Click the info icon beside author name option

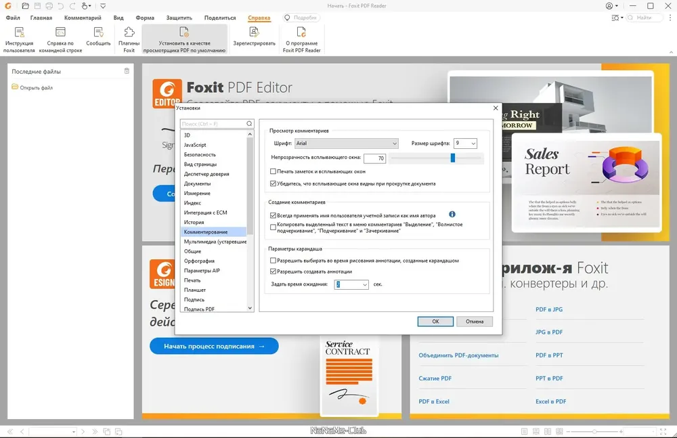(452, 215)
